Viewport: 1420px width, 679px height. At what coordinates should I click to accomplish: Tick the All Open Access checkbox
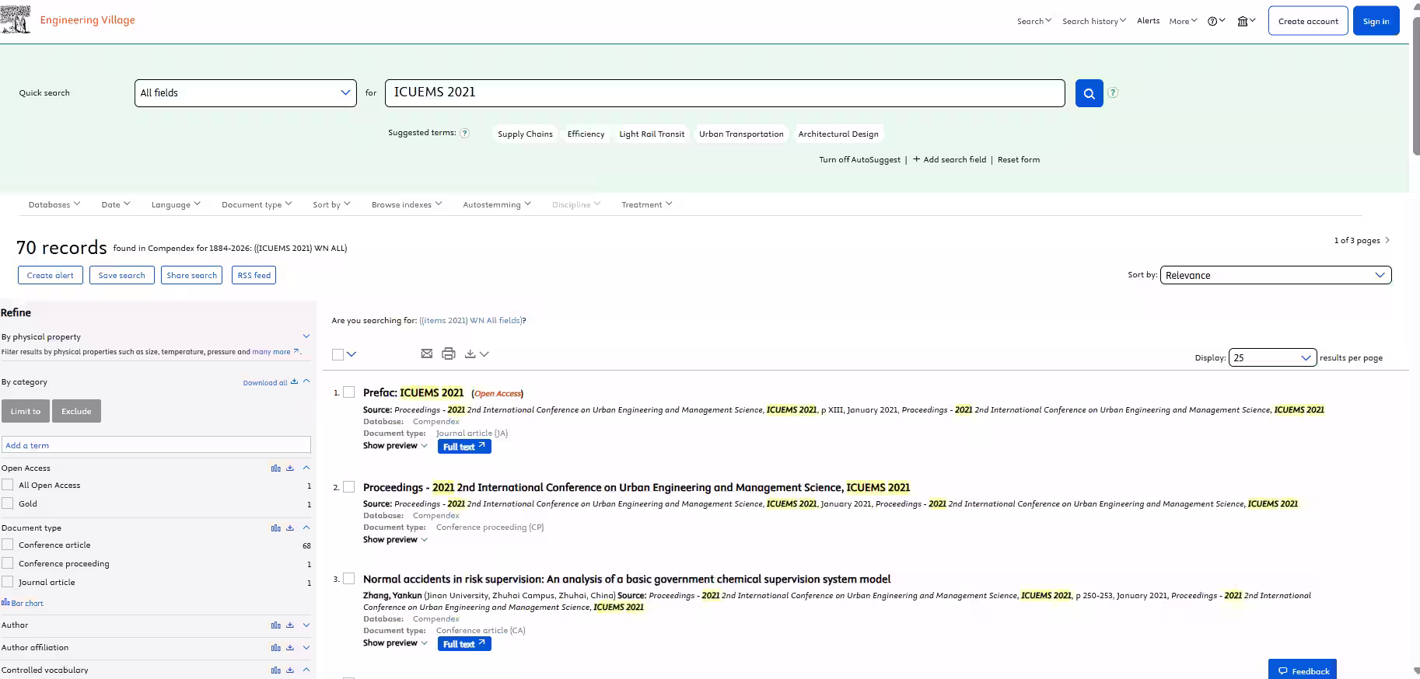8,485
